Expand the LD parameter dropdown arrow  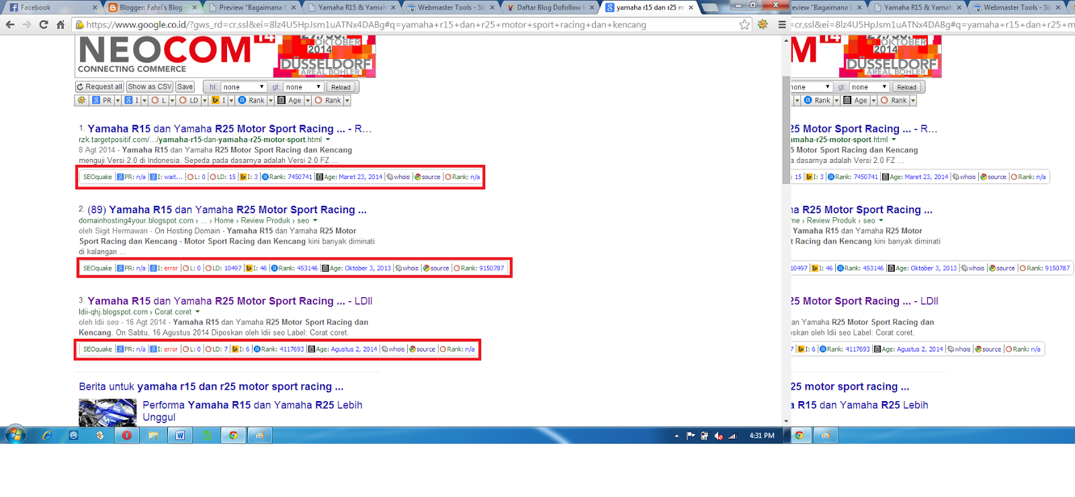click(x=204, y=100)
